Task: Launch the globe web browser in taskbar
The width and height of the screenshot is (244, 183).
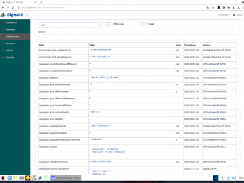Action: pyautogui.click(x=10, y=178)
